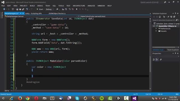Viewport: 180px width, 101px height.
Task: Start debugging with the Start button
Action: pyautogui.click(x=40, y=9)
